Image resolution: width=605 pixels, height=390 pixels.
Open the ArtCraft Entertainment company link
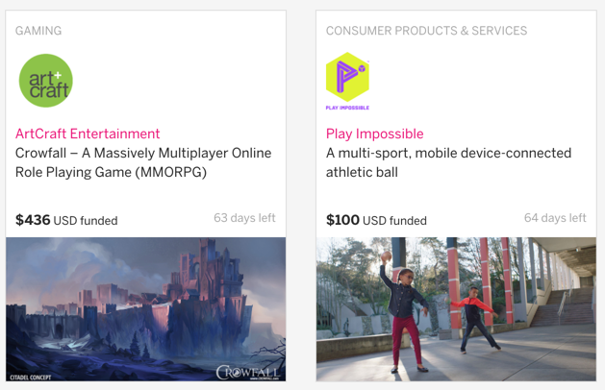click(88, 134)
